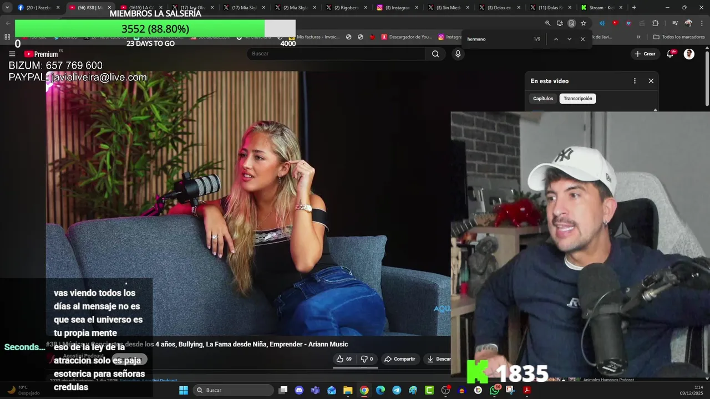Open Telegram from the taskbar
Screen dimensions: 710x399
397,390
